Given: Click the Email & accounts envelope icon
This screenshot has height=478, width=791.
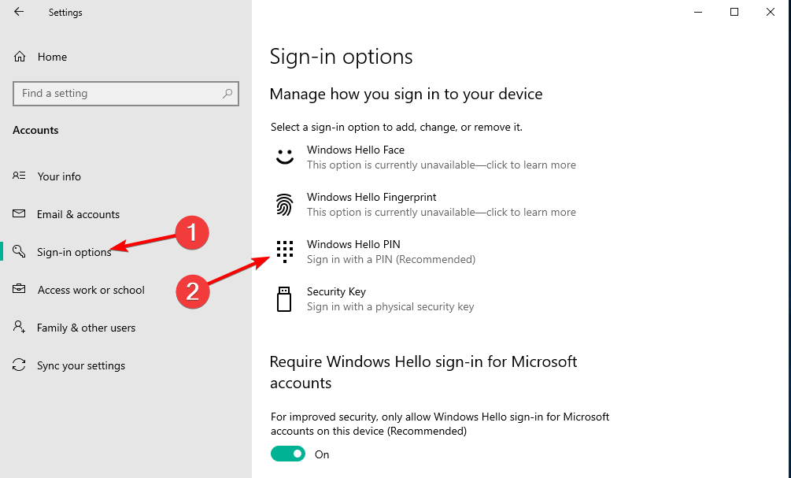Looking at the screenshot, I should 19,213.
